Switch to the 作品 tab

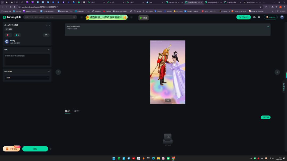tap(67, 111)
